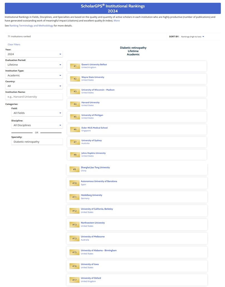The image size is (225, 287).
Task: Click the gold #11 rank badge
Action: tap(75, 197)
